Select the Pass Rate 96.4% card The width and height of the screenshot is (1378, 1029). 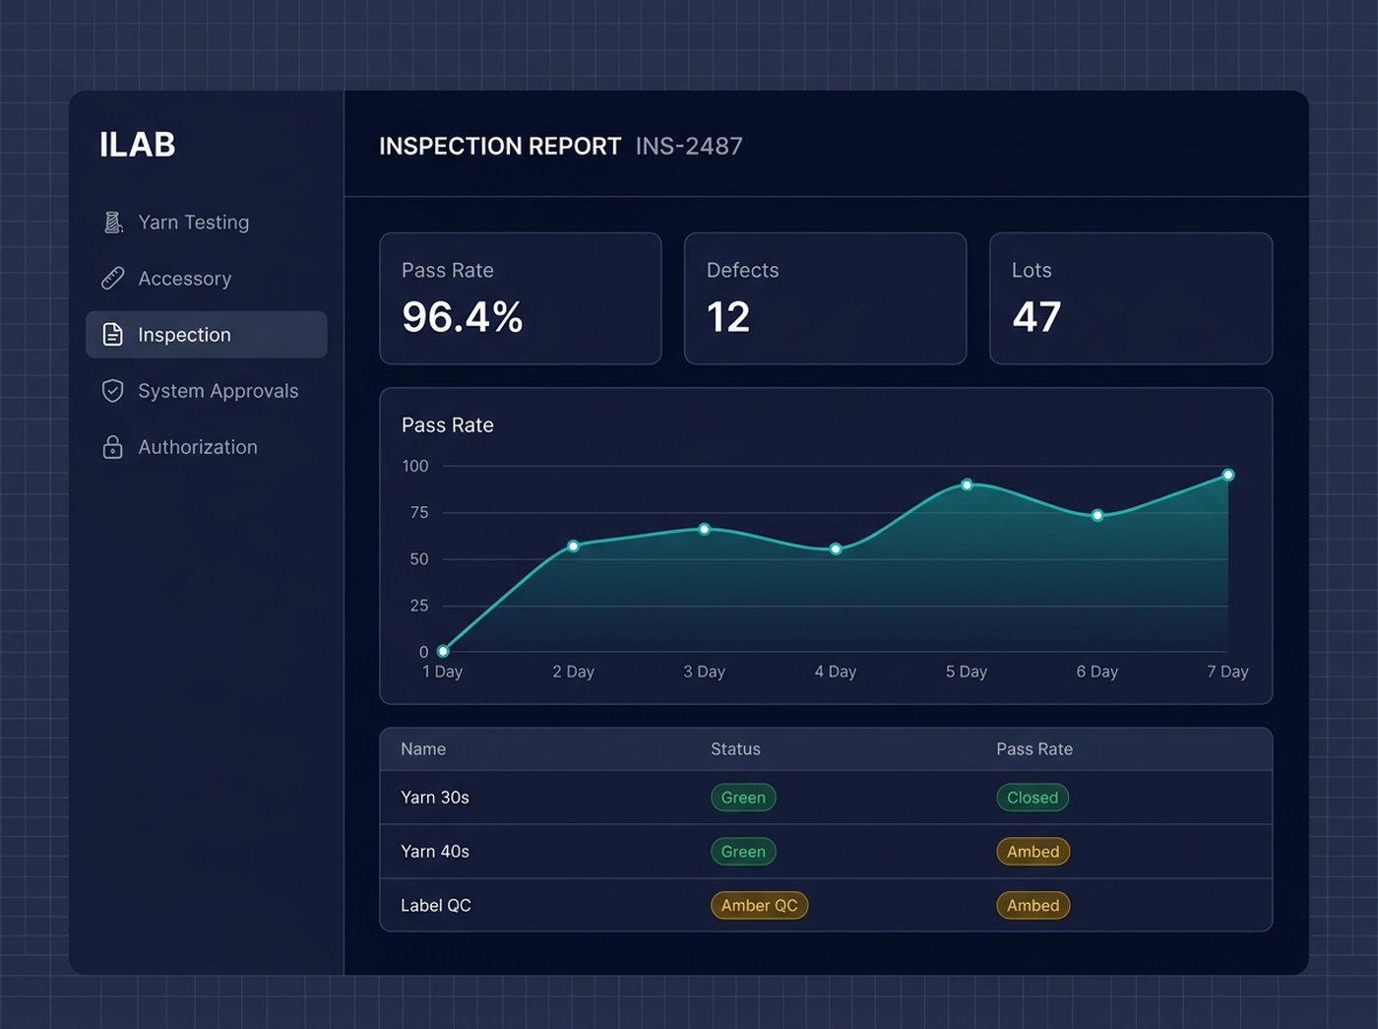point(521,298)
